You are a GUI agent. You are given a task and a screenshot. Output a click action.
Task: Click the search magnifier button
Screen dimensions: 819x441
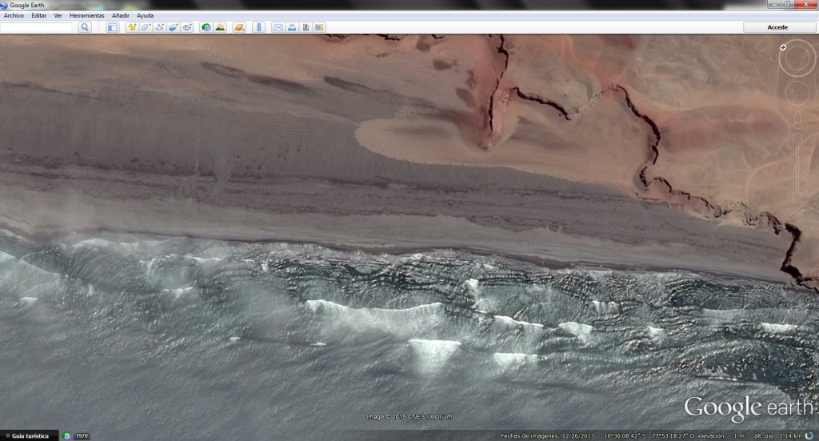coord(85,27)
